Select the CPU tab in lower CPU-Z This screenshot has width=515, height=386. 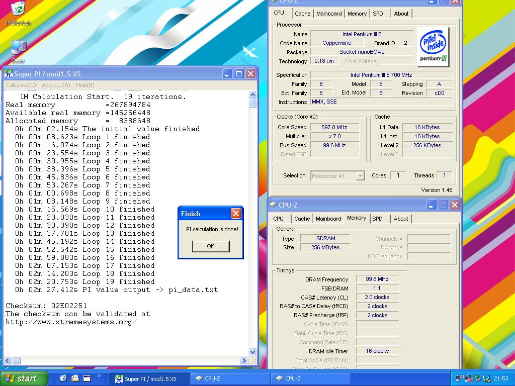point(278,219)
